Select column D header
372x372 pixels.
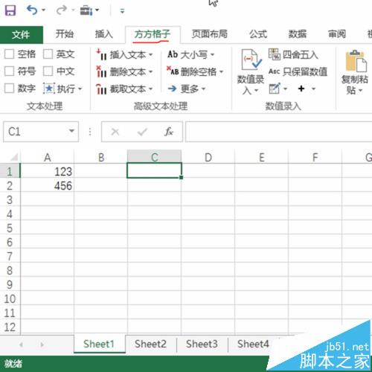208,157
